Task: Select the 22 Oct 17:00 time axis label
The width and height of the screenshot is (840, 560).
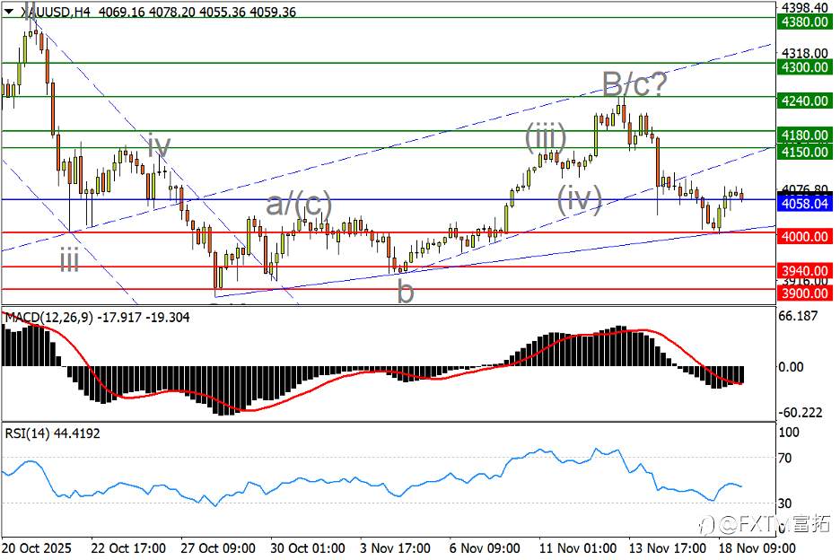Action: coord(128,548)
